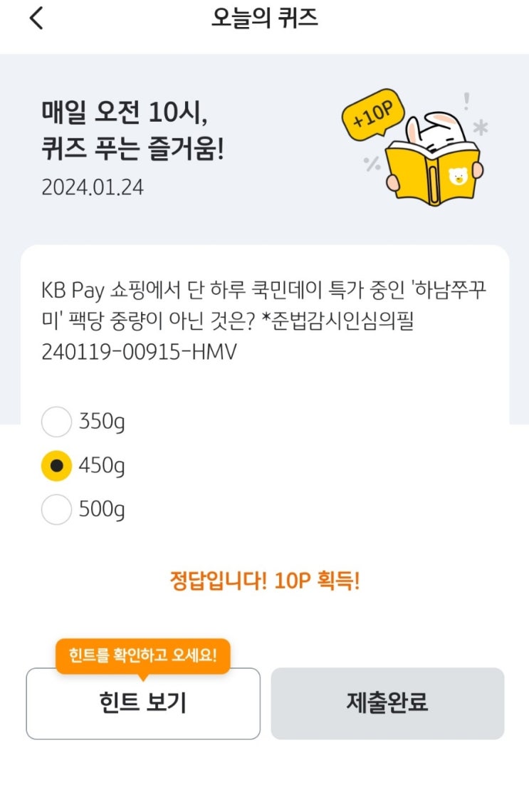Tap the back arrow icon

(36, 19)
